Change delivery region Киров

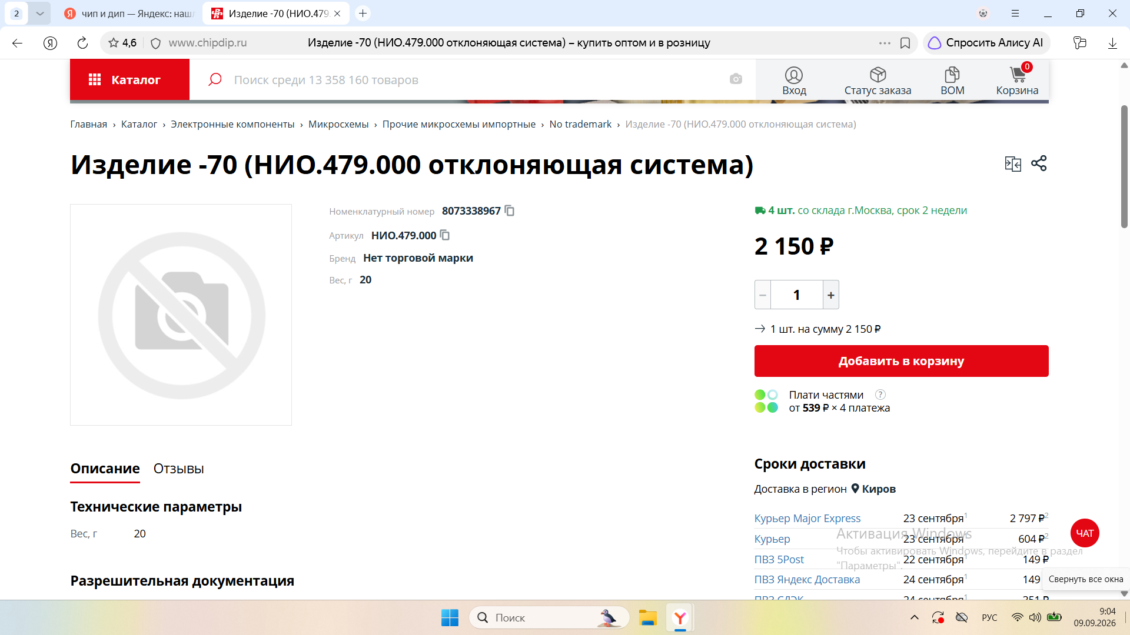pyautogui.click(x=873, y=489)
